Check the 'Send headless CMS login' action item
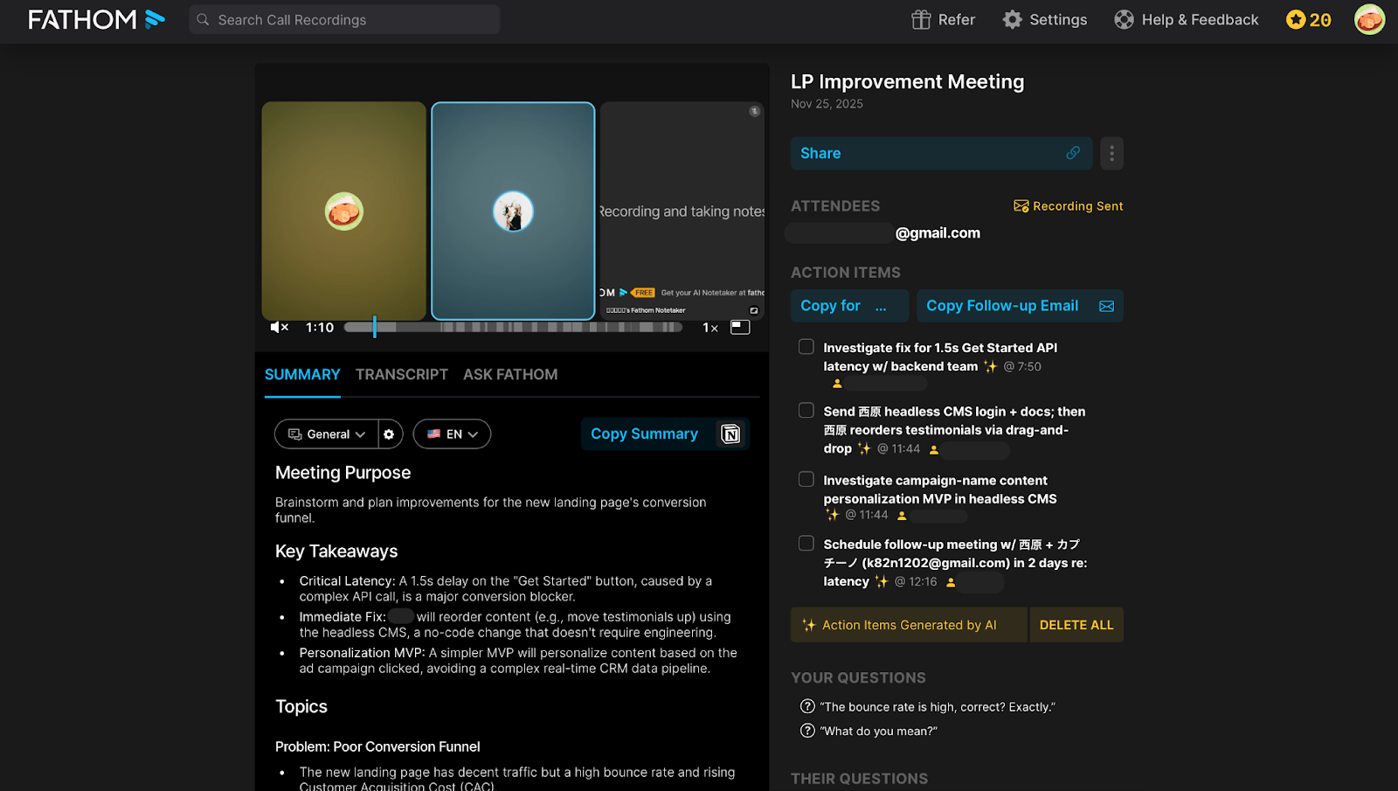The height and width of the screenshot is (791, 1398). click(x=806, y=411)
